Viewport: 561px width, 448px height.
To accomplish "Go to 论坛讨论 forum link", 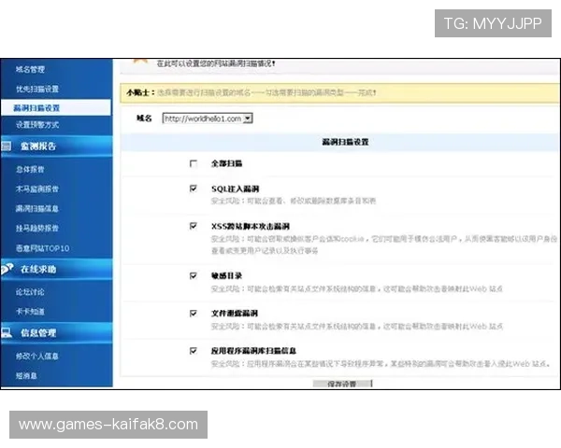I will 30,292.
